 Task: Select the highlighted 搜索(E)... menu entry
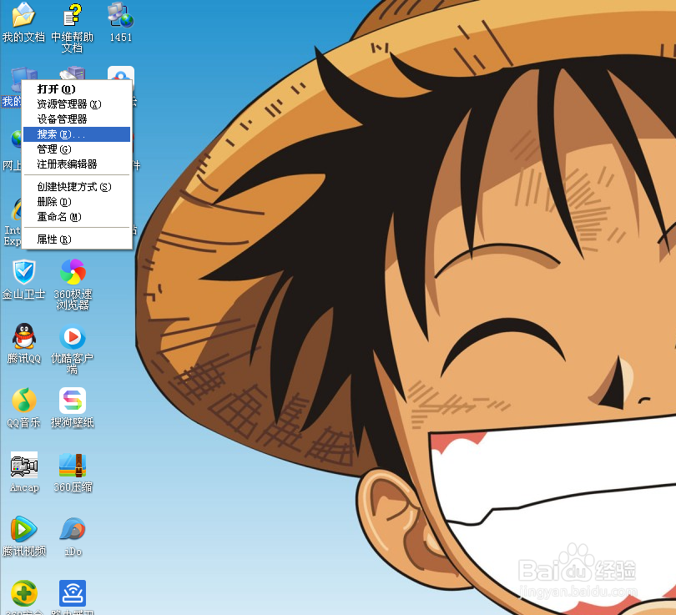(77, 134)
